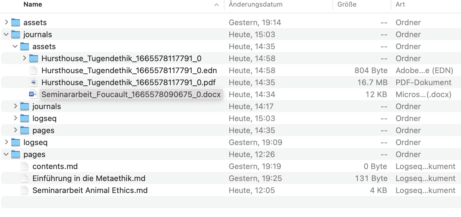Click the document icon of Einführung in die Metaethik.md

click(25, 178)
